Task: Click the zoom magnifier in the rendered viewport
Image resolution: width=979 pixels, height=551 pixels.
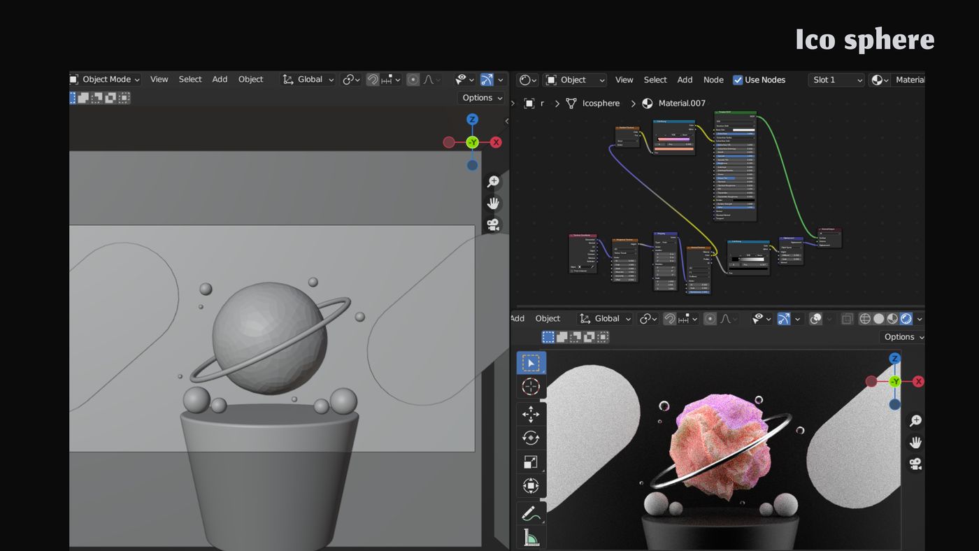Action: point(915,420)
